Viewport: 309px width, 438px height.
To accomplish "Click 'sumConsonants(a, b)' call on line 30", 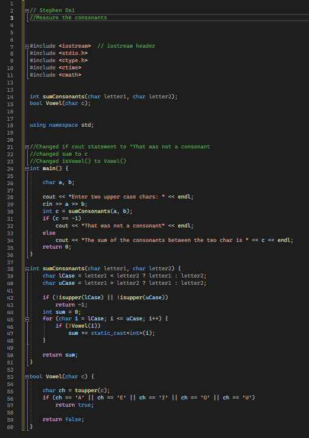I will (98, 211).
